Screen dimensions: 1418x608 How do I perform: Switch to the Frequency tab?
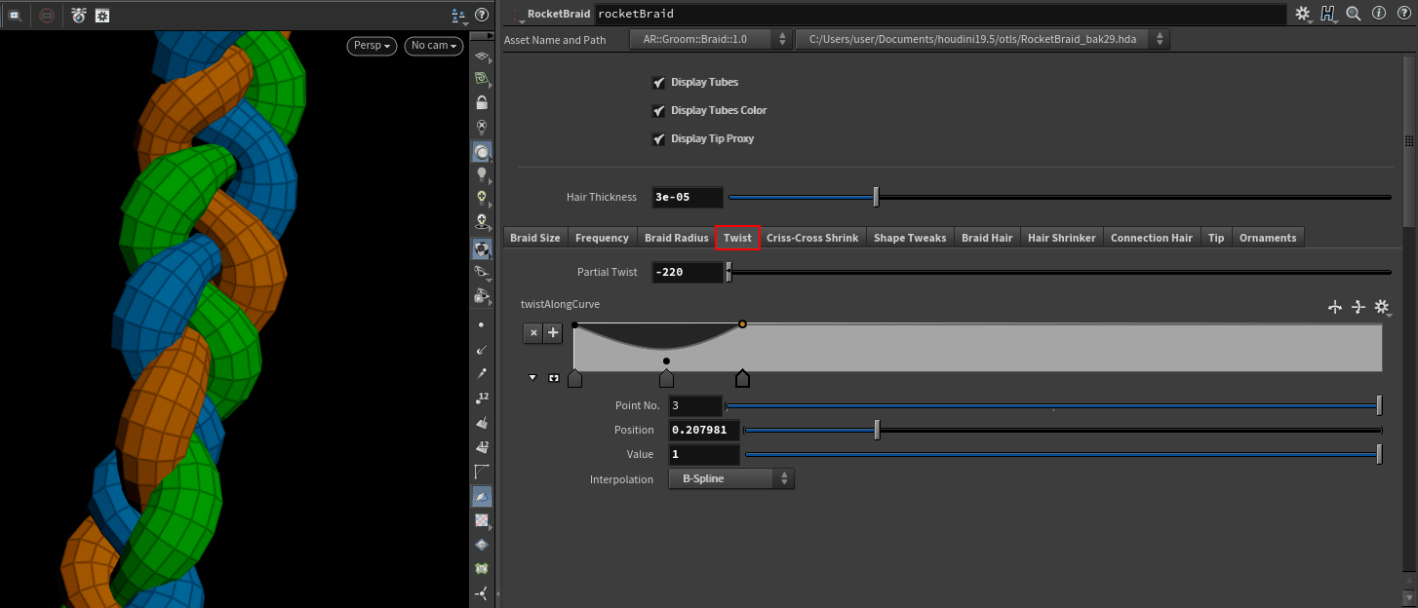tap(602, 238)
